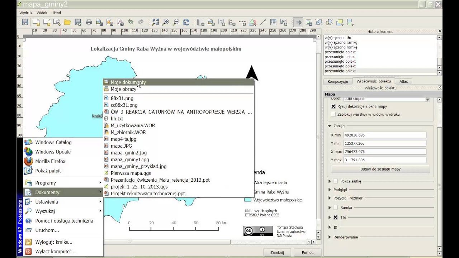Viewport: 459px width, 258px height.
Task: Open the Raise selected items dropdown icon
Action: point(340,22)
